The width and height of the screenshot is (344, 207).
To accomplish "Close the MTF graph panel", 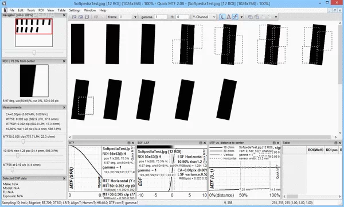I will tap(133, 143).
